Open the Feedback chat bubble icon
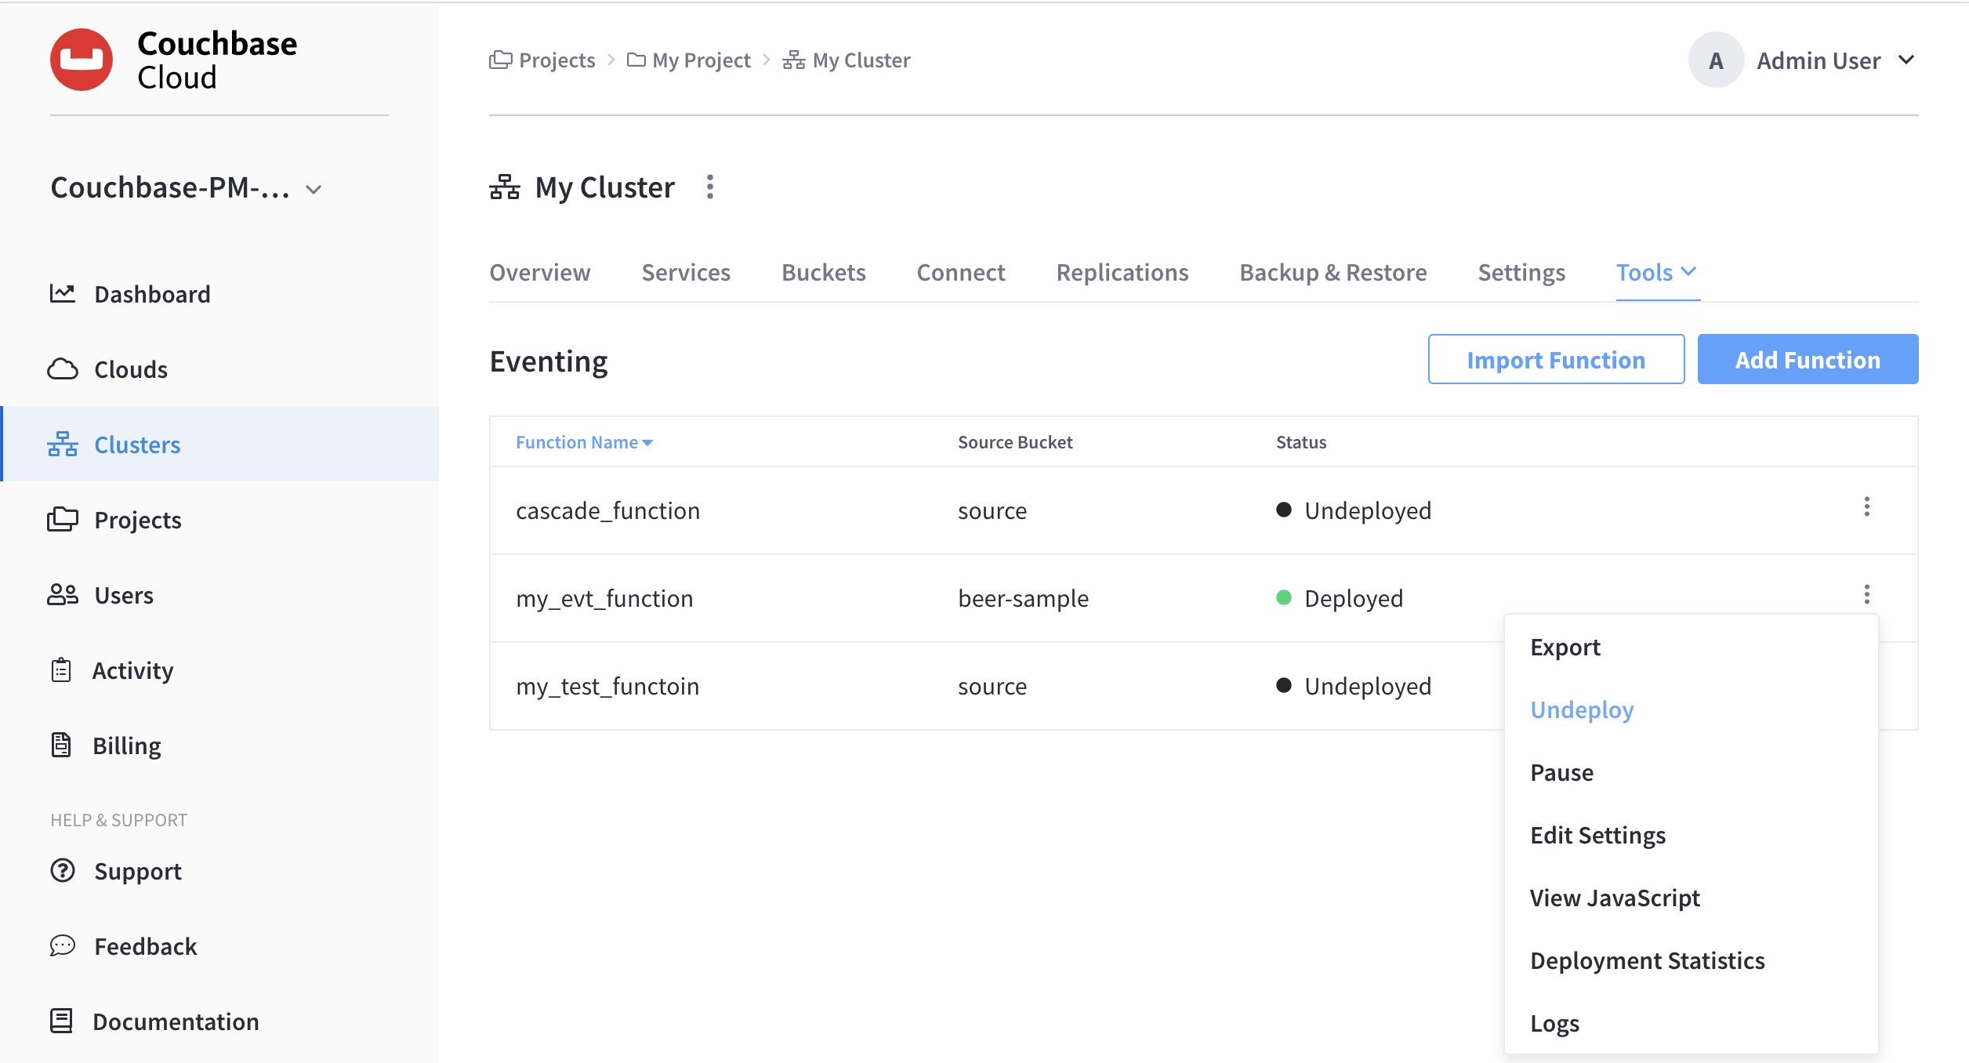Screen dimensions: 1969x1063 click(63, 946)
